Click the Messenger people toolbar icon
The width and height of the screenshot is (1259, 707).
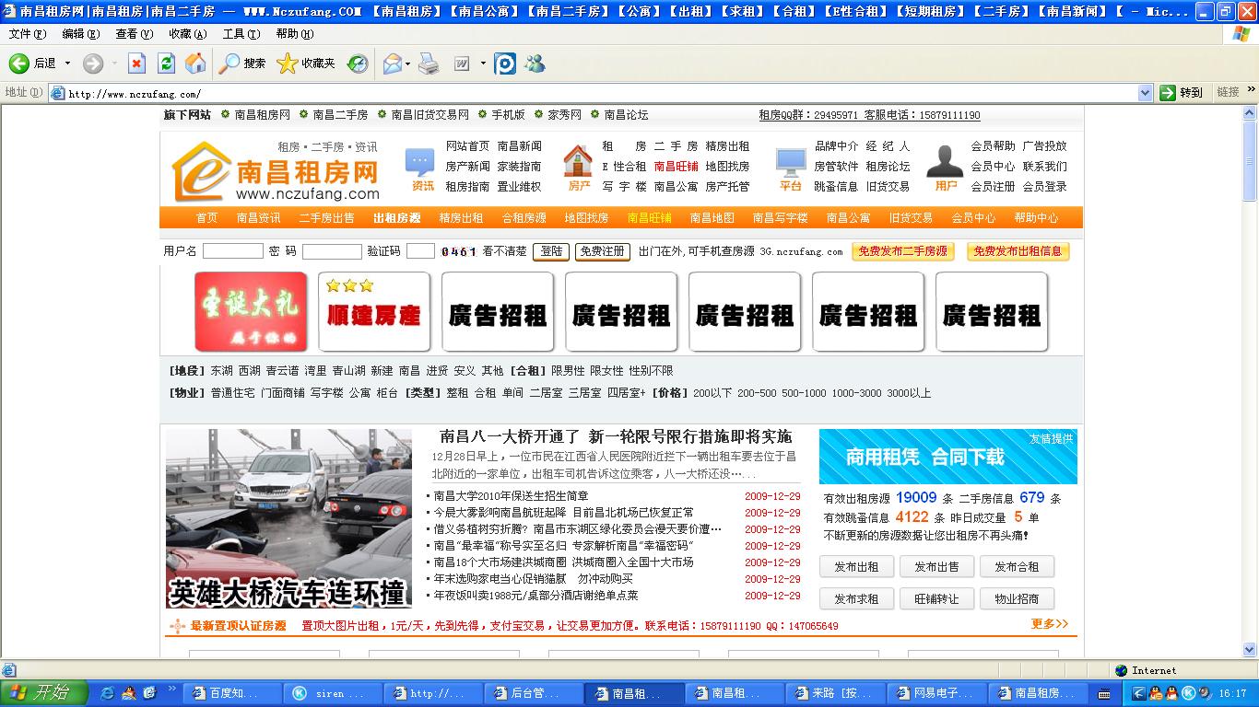coord(535,64)
